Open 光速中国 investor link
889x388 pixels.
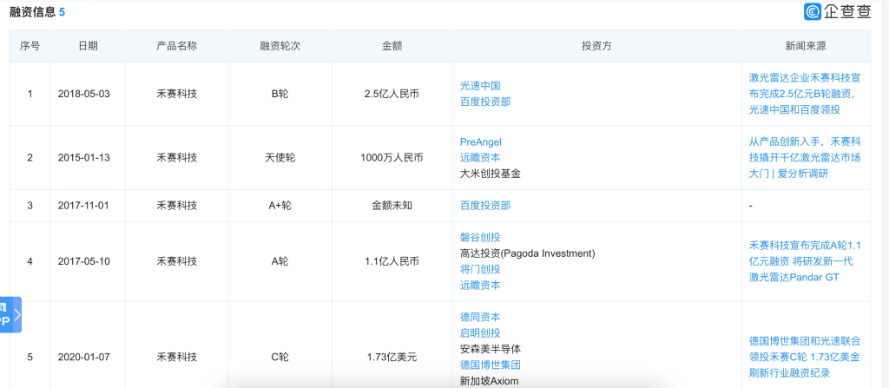480,86
